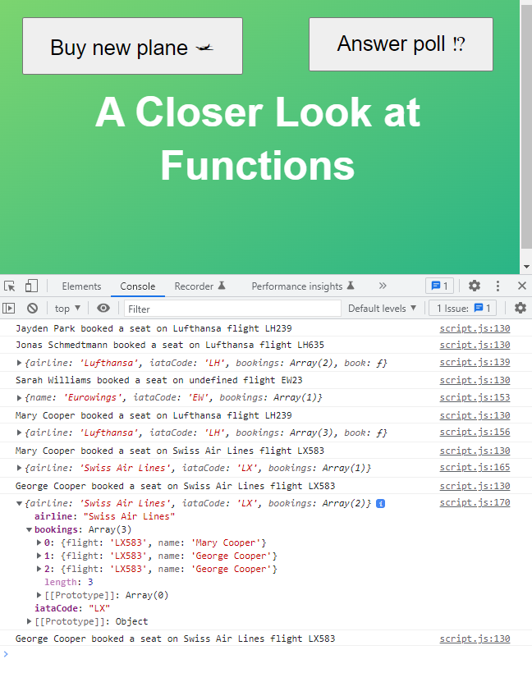Expand the Lufthansa object with Array(3)
532x673 pixels.
20,433
